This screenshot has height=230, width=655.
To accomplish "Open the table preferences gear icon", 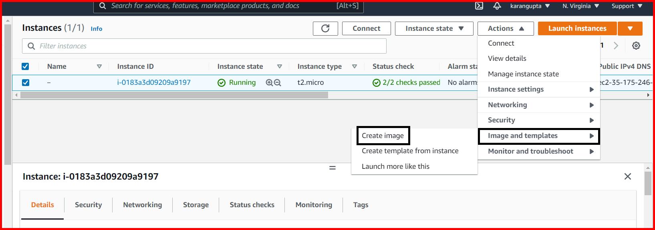I will (636, 46).
